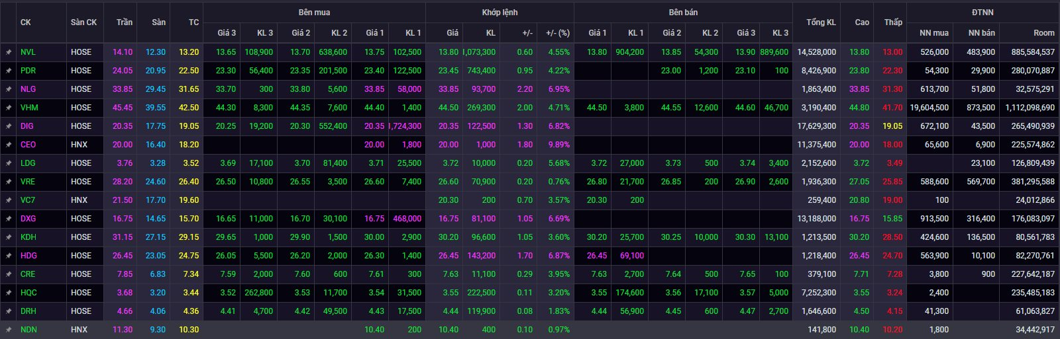
Task: Open the CRE ticker
Action: coord(28,274)
